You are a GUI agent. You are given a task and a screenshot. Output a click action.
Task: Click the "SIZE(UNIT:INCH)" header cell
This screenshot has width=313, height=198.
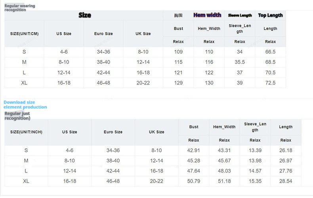[x=26, y=132]
